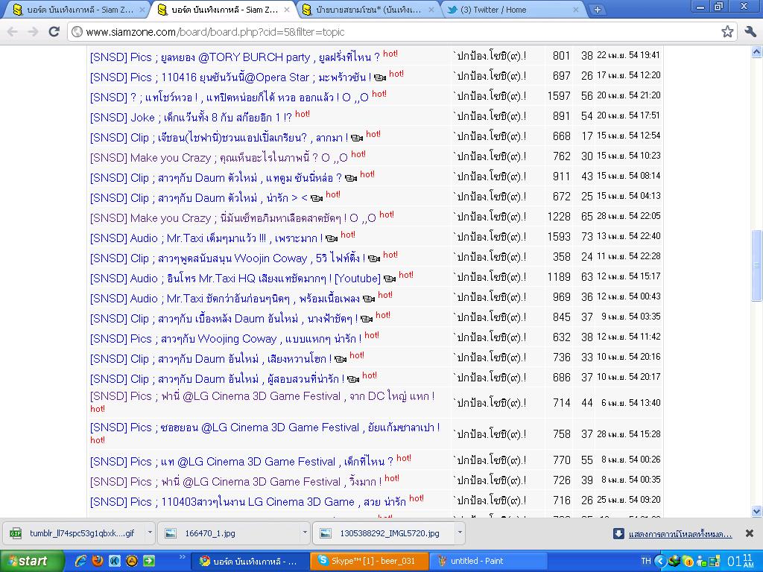
Task: Switch to the first Siam Zone tab
Action: [80, 10]
